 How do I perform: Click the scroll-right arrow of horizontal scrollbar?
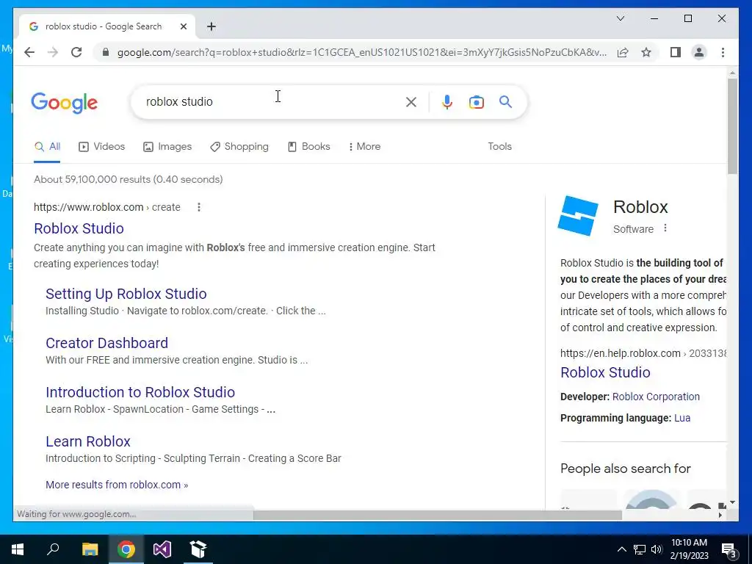tap(720, 515)
